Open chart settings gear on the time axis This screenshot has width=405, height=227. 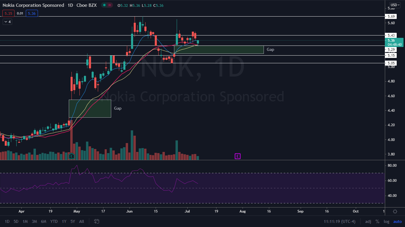(395, 211)
